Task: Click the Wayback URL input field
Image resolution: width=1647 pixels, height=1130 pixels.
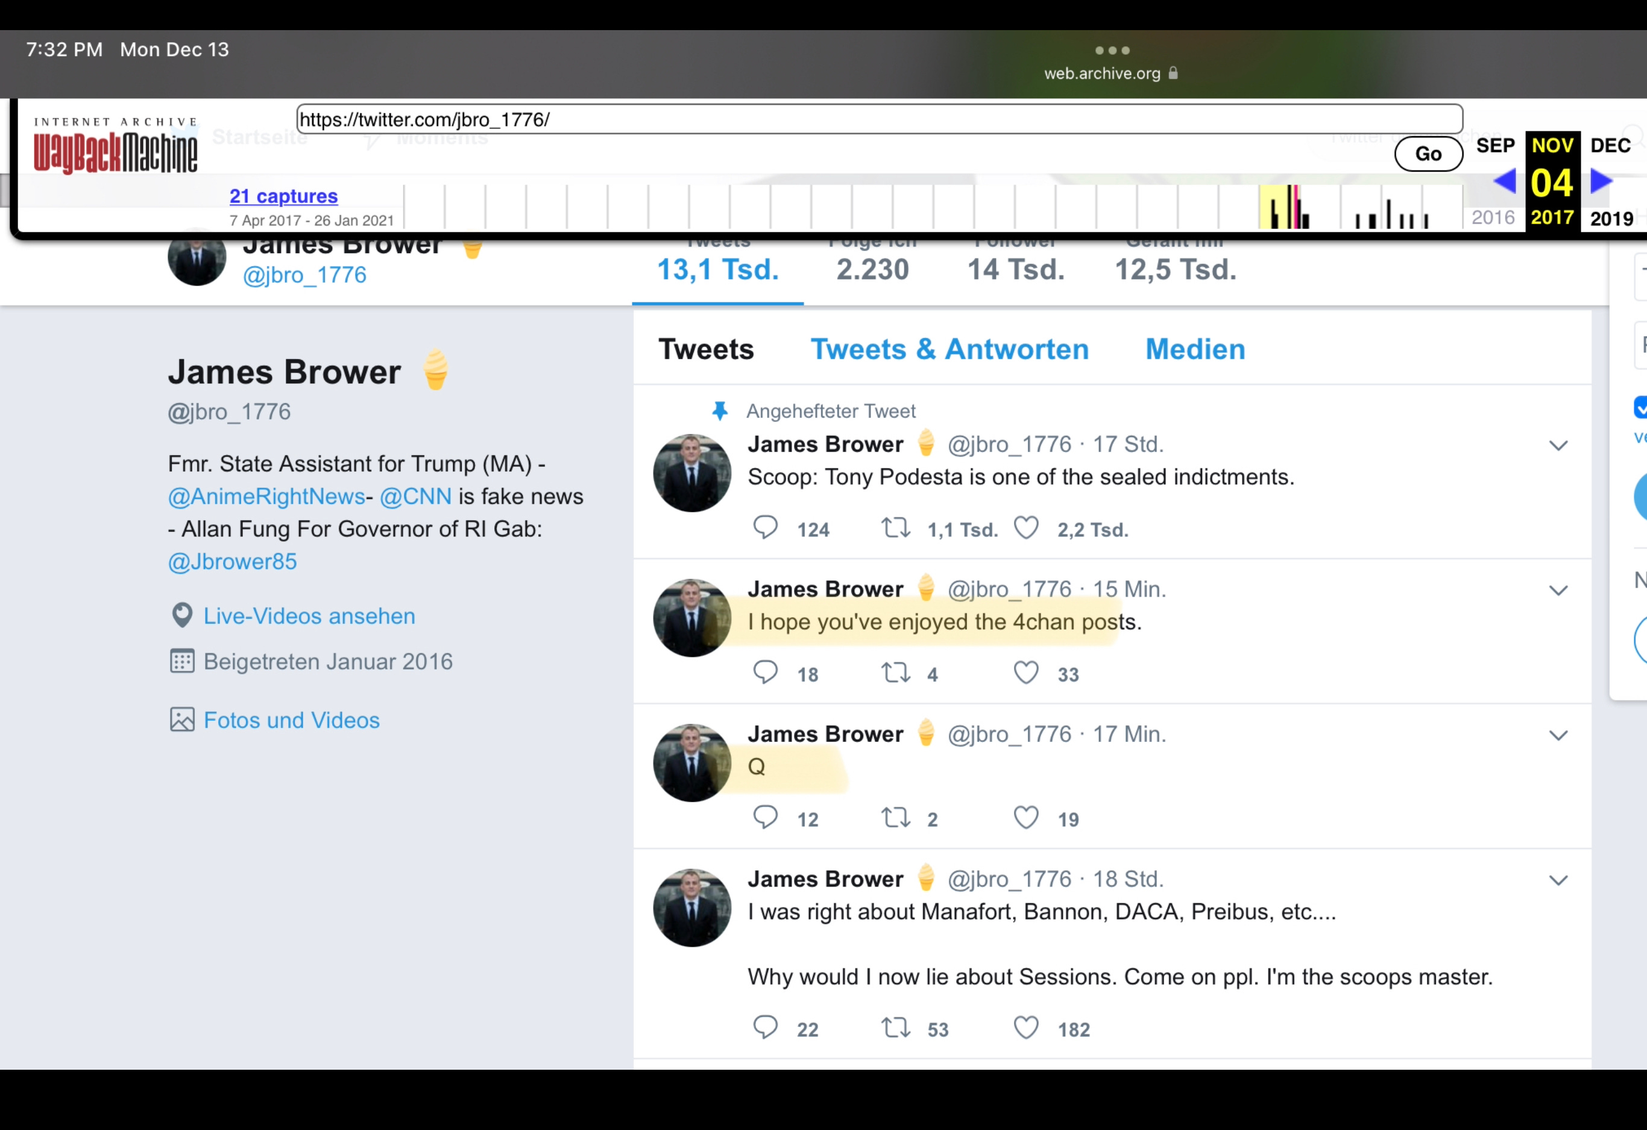Action: tap(879, 119)
